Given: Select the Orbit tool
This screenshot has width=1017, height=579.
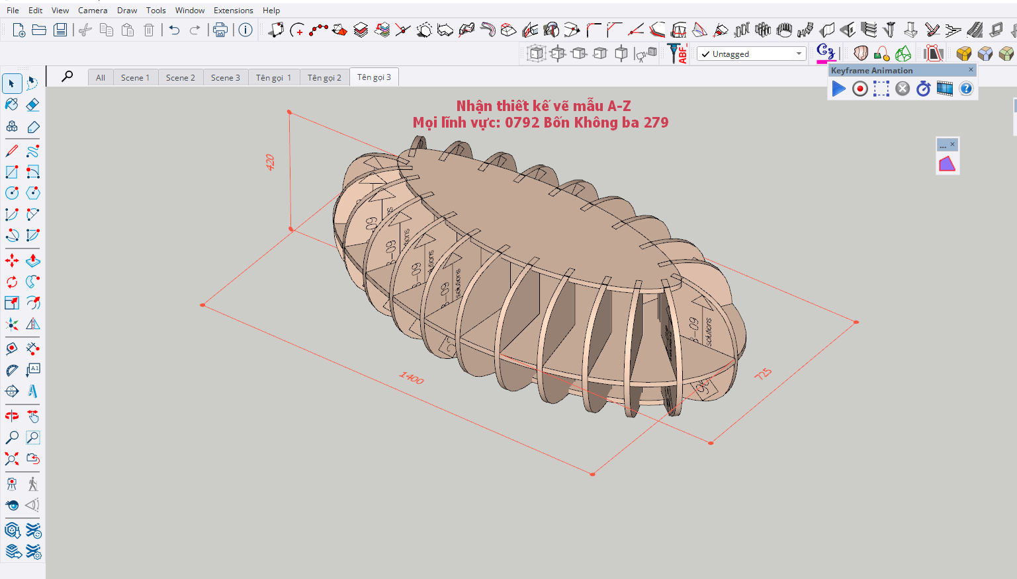Looking at the screenshot, I should pos(12,416).
